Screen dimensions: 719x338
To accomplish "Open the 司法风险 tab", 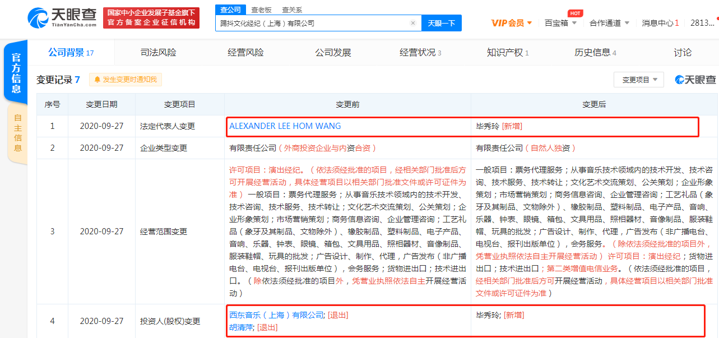I will click(x=158, y=53).
